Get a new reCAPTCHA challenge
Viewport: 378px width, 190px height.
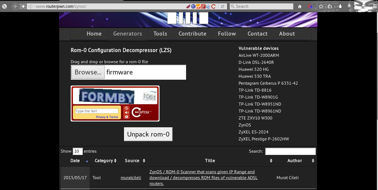click(x=127, y=108)
